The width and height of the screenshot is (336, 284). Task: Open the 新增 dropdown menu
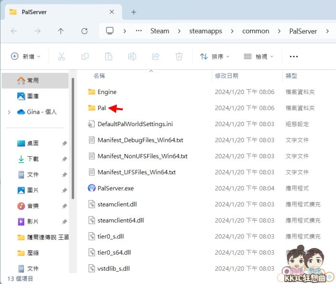26,57
